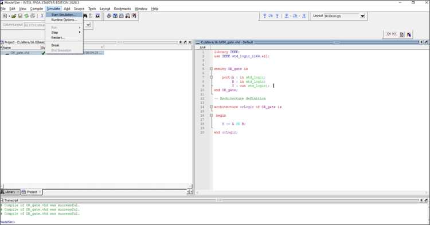
Task: Click code line 'Y <= A OR B;'
Action: click(234, 124)
